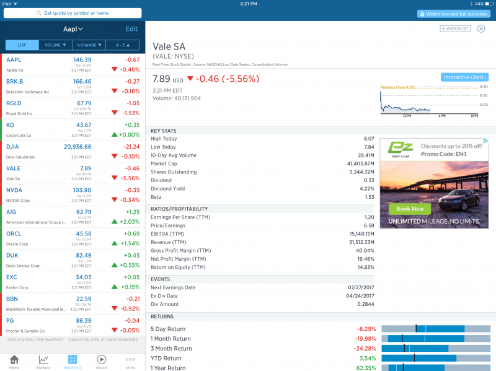This screenshot has width=496, height=371.
Task: Select the Watchlists icon in bottom bar
Action: pyautogui.click(x=73, y=359)
